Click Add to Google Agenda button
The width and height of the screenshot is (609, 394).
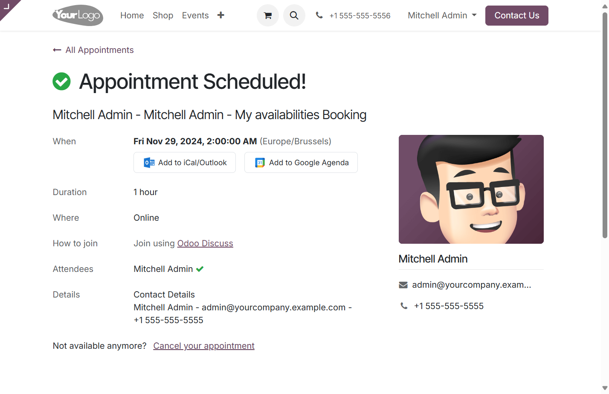[x=301, y=163]
